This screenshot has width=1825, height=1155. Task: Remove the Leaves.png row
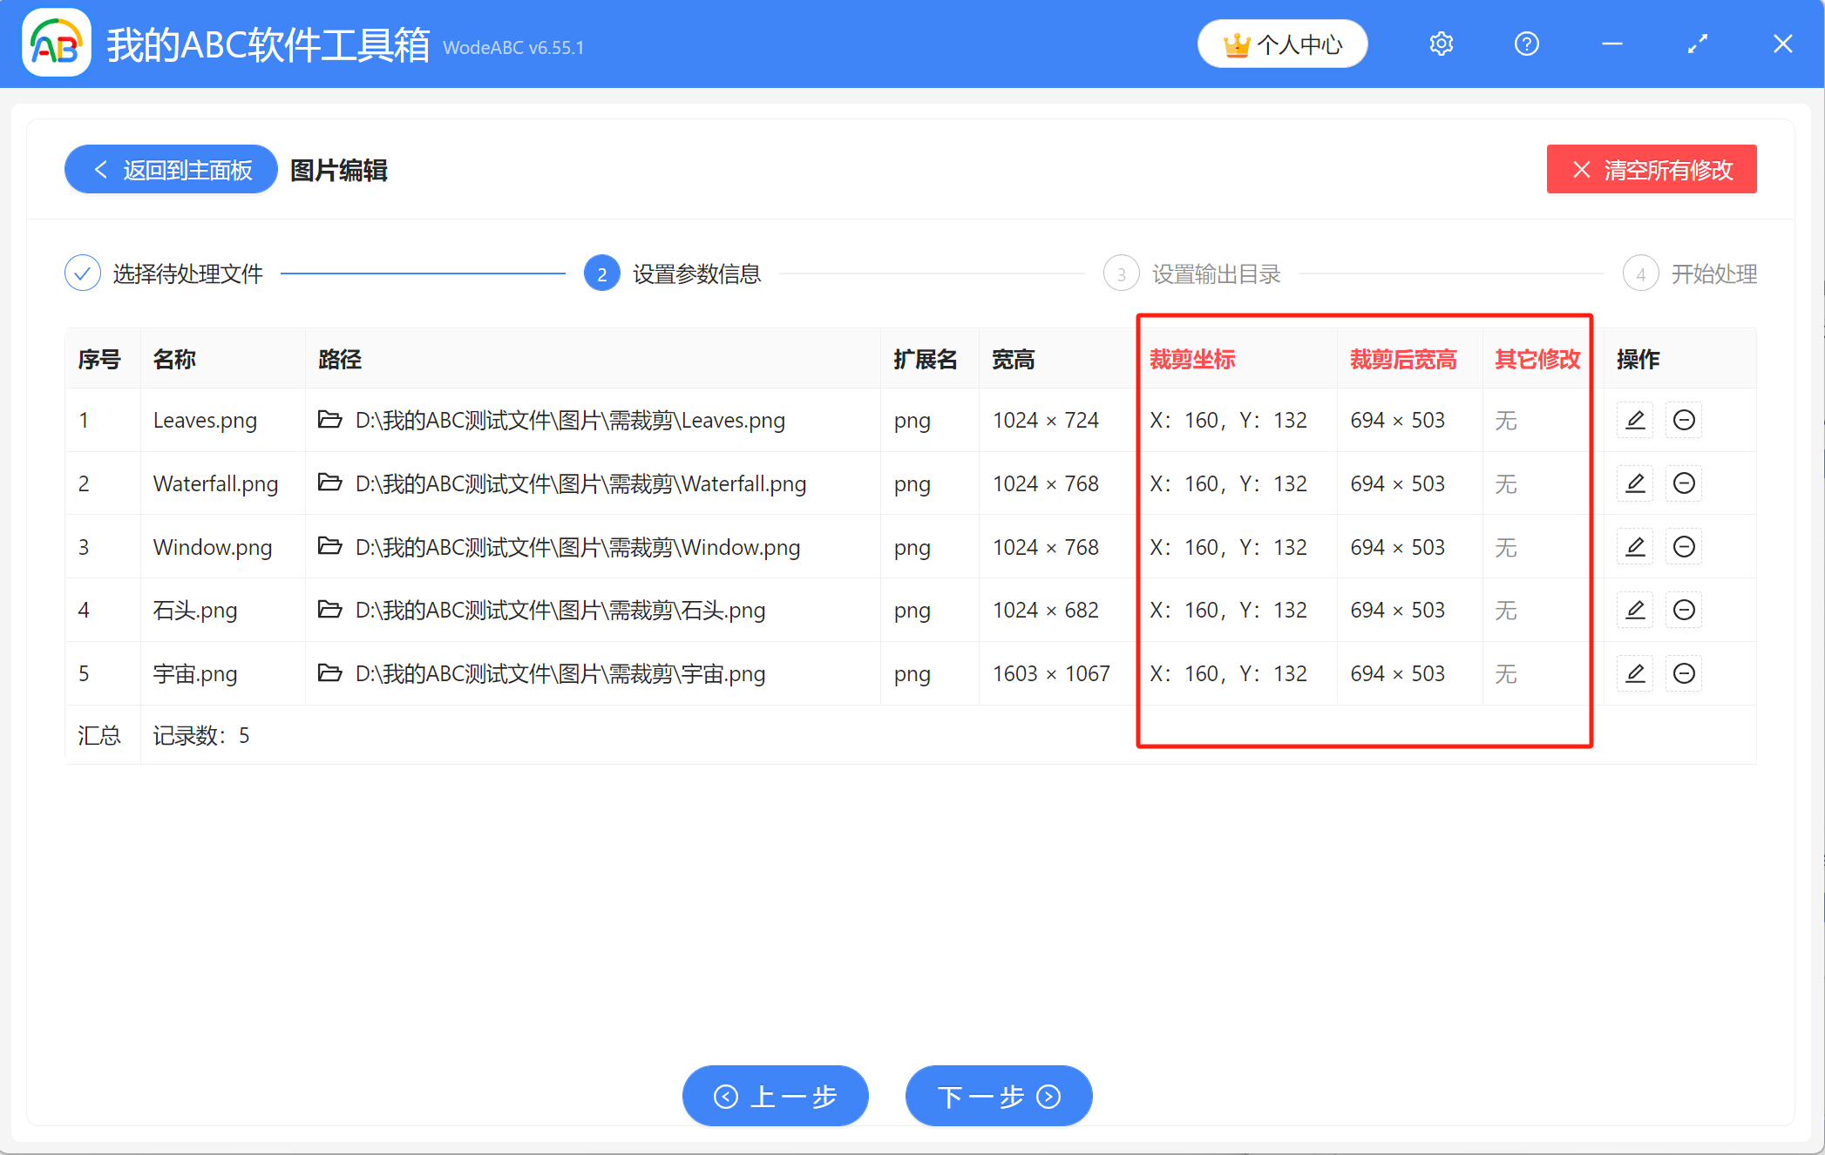(1684, 420)
